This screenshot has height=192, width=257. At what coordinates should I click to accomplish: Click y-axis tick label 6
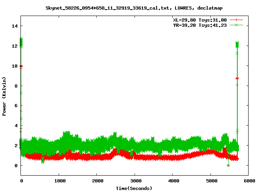(16, 106)
